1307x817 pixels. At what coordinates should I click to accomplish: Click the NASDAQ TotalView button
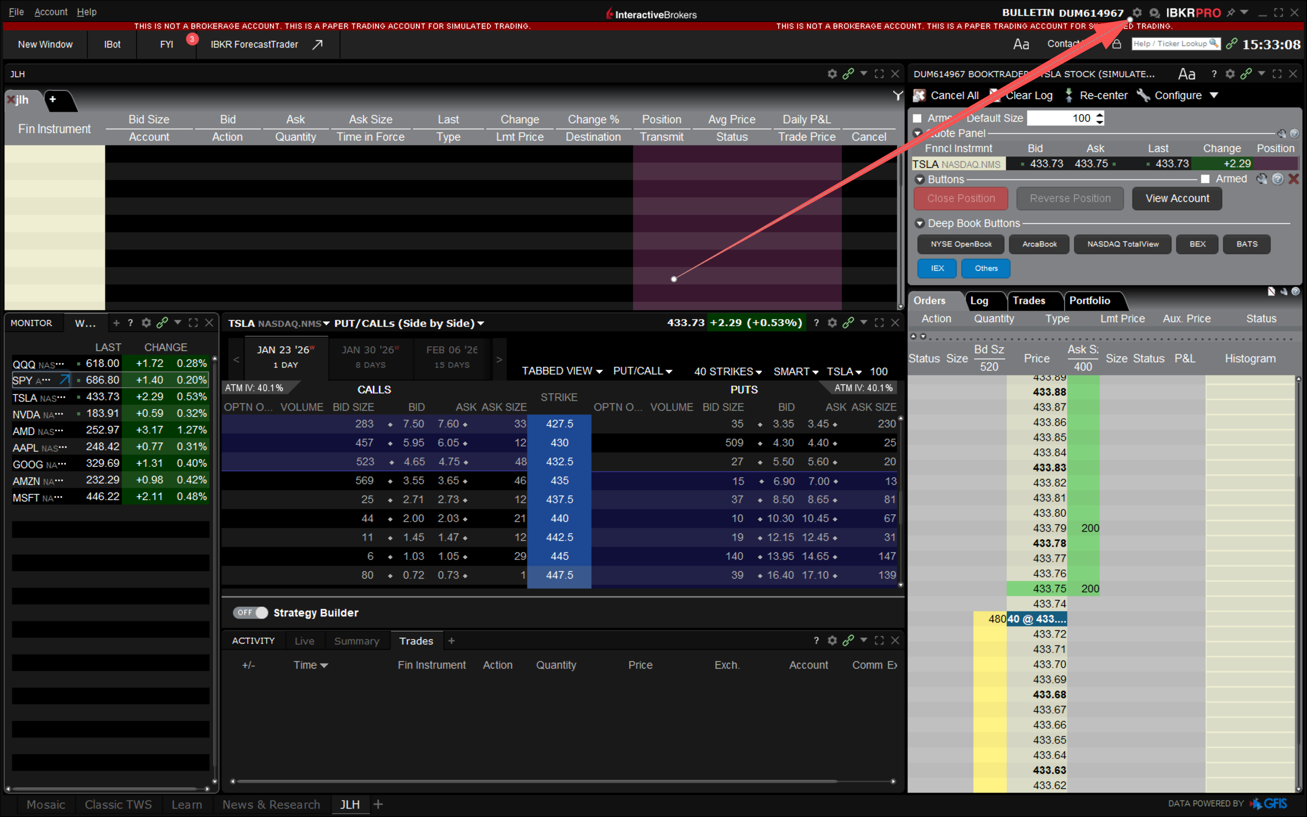coord(1122,244)
